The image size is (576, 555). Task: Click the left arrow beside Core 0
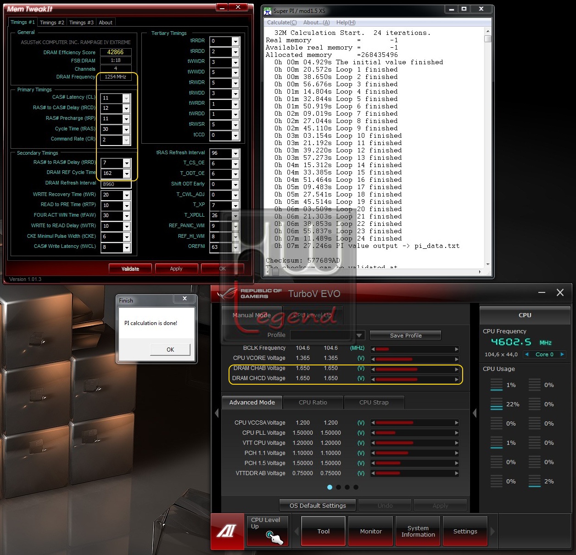pos(526,354)
